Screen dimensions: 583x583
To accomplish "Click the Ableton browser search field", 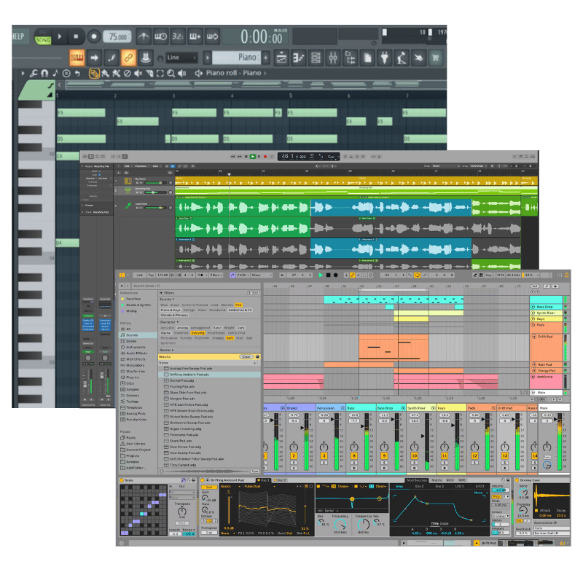I will (196, 286).
